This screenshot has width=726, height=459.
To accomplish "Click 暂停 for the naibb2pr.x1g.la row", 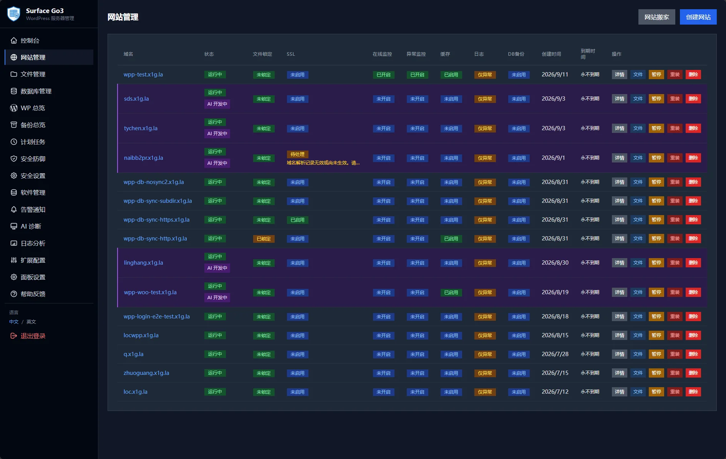I will coord(656,158).
